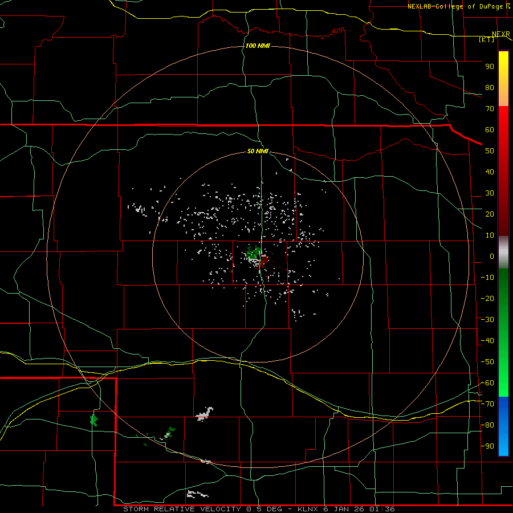Click the minus 80 knot scale label

point(487,425)
